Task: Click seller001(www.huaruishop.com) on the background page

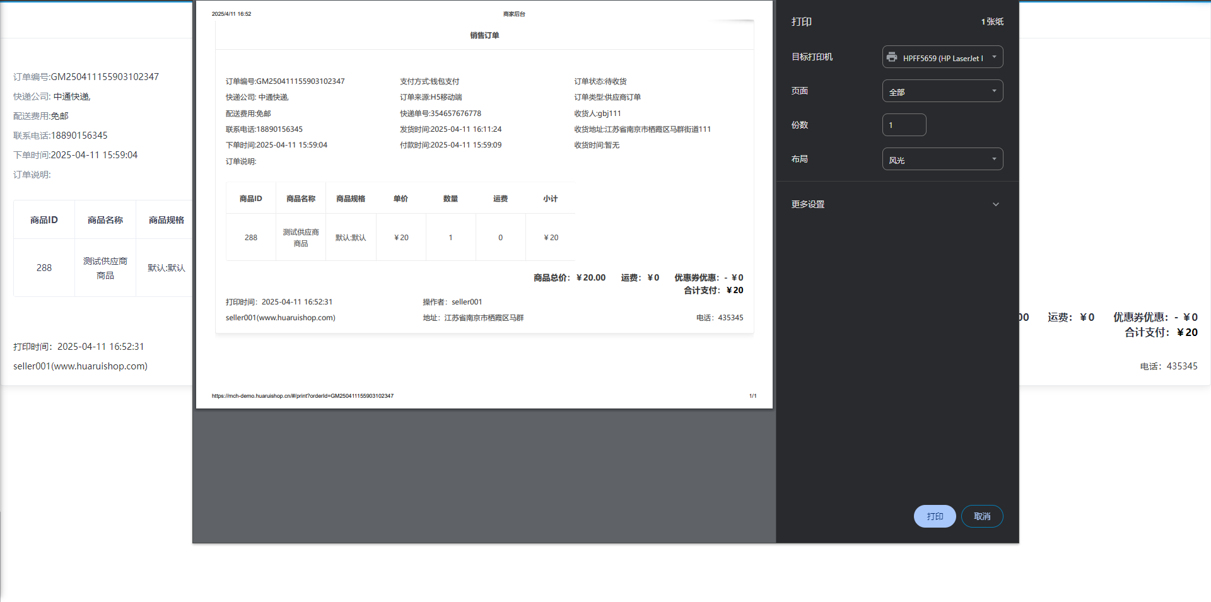Action: 81,366
